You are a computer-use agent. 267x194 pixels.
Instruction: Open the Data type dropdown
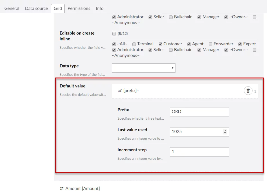tap(143, 68)
